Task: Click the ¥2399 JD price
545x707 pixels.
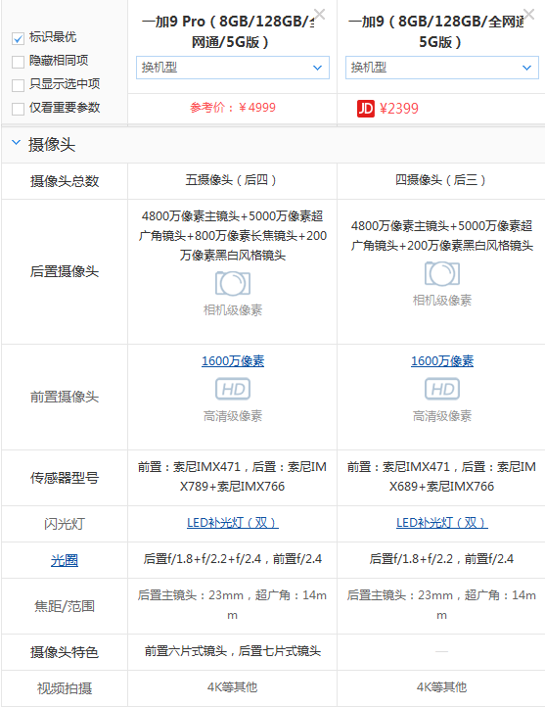Action: [399, 109]
